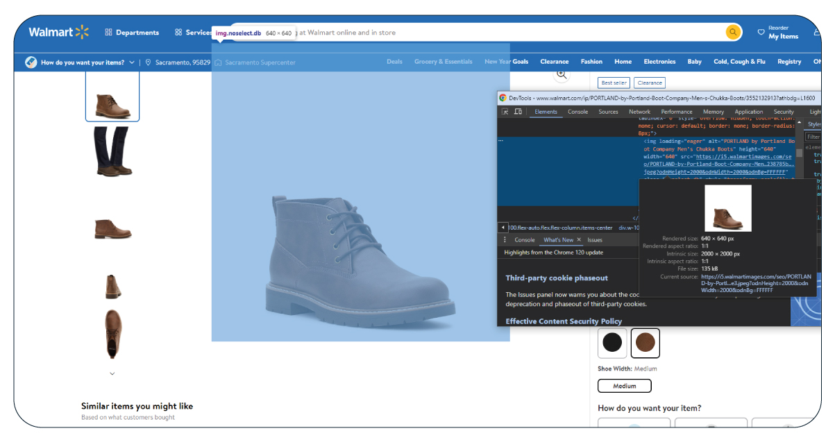Click Effective Content Security Policy heading

[564, 321]
